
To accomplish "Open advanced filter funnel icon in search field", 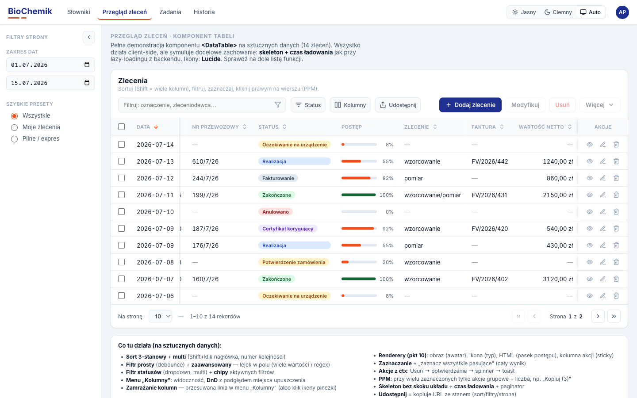I will pos(278,105).
